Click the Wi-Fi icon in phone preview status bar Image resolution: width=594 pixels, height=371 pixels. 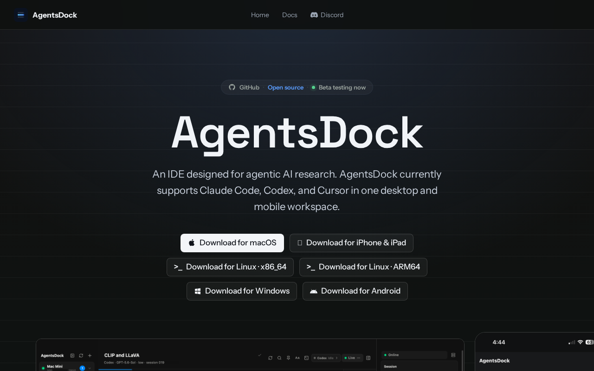click(x=580, y=342)
